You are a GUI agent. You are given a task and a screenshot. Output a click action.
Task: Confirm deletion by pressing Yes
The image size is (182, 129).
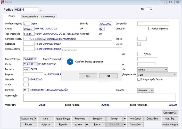pyautogui.click(x=88, y=76)
